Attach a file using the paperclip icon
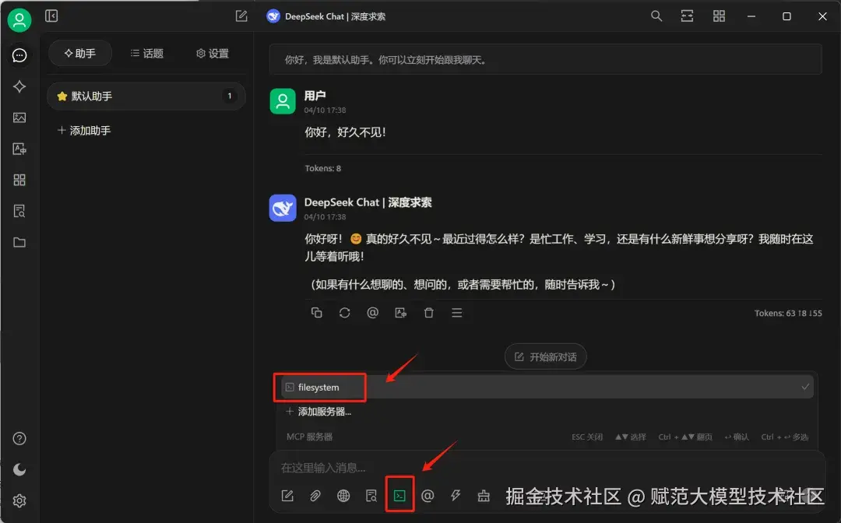 tap(315, 496)
